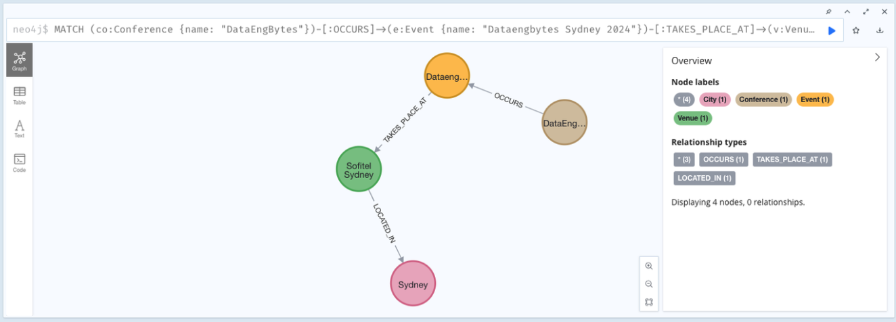Click the Relationship types heading
The width and height of the screenshot is (896, 322).
coord(709,142)
